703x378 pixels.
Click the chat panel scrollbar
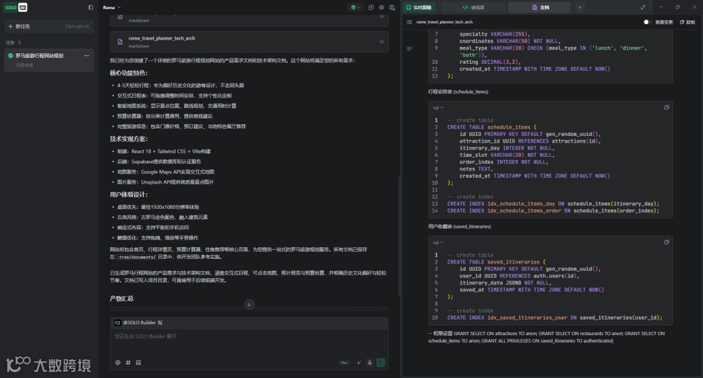coord(398,235)
